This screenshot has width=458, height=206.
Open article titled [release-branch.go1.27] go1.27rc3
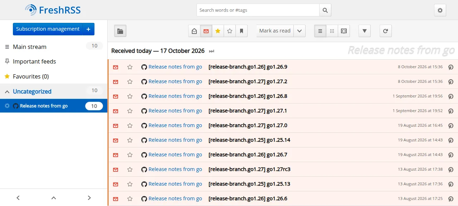(x=249, y=169)
